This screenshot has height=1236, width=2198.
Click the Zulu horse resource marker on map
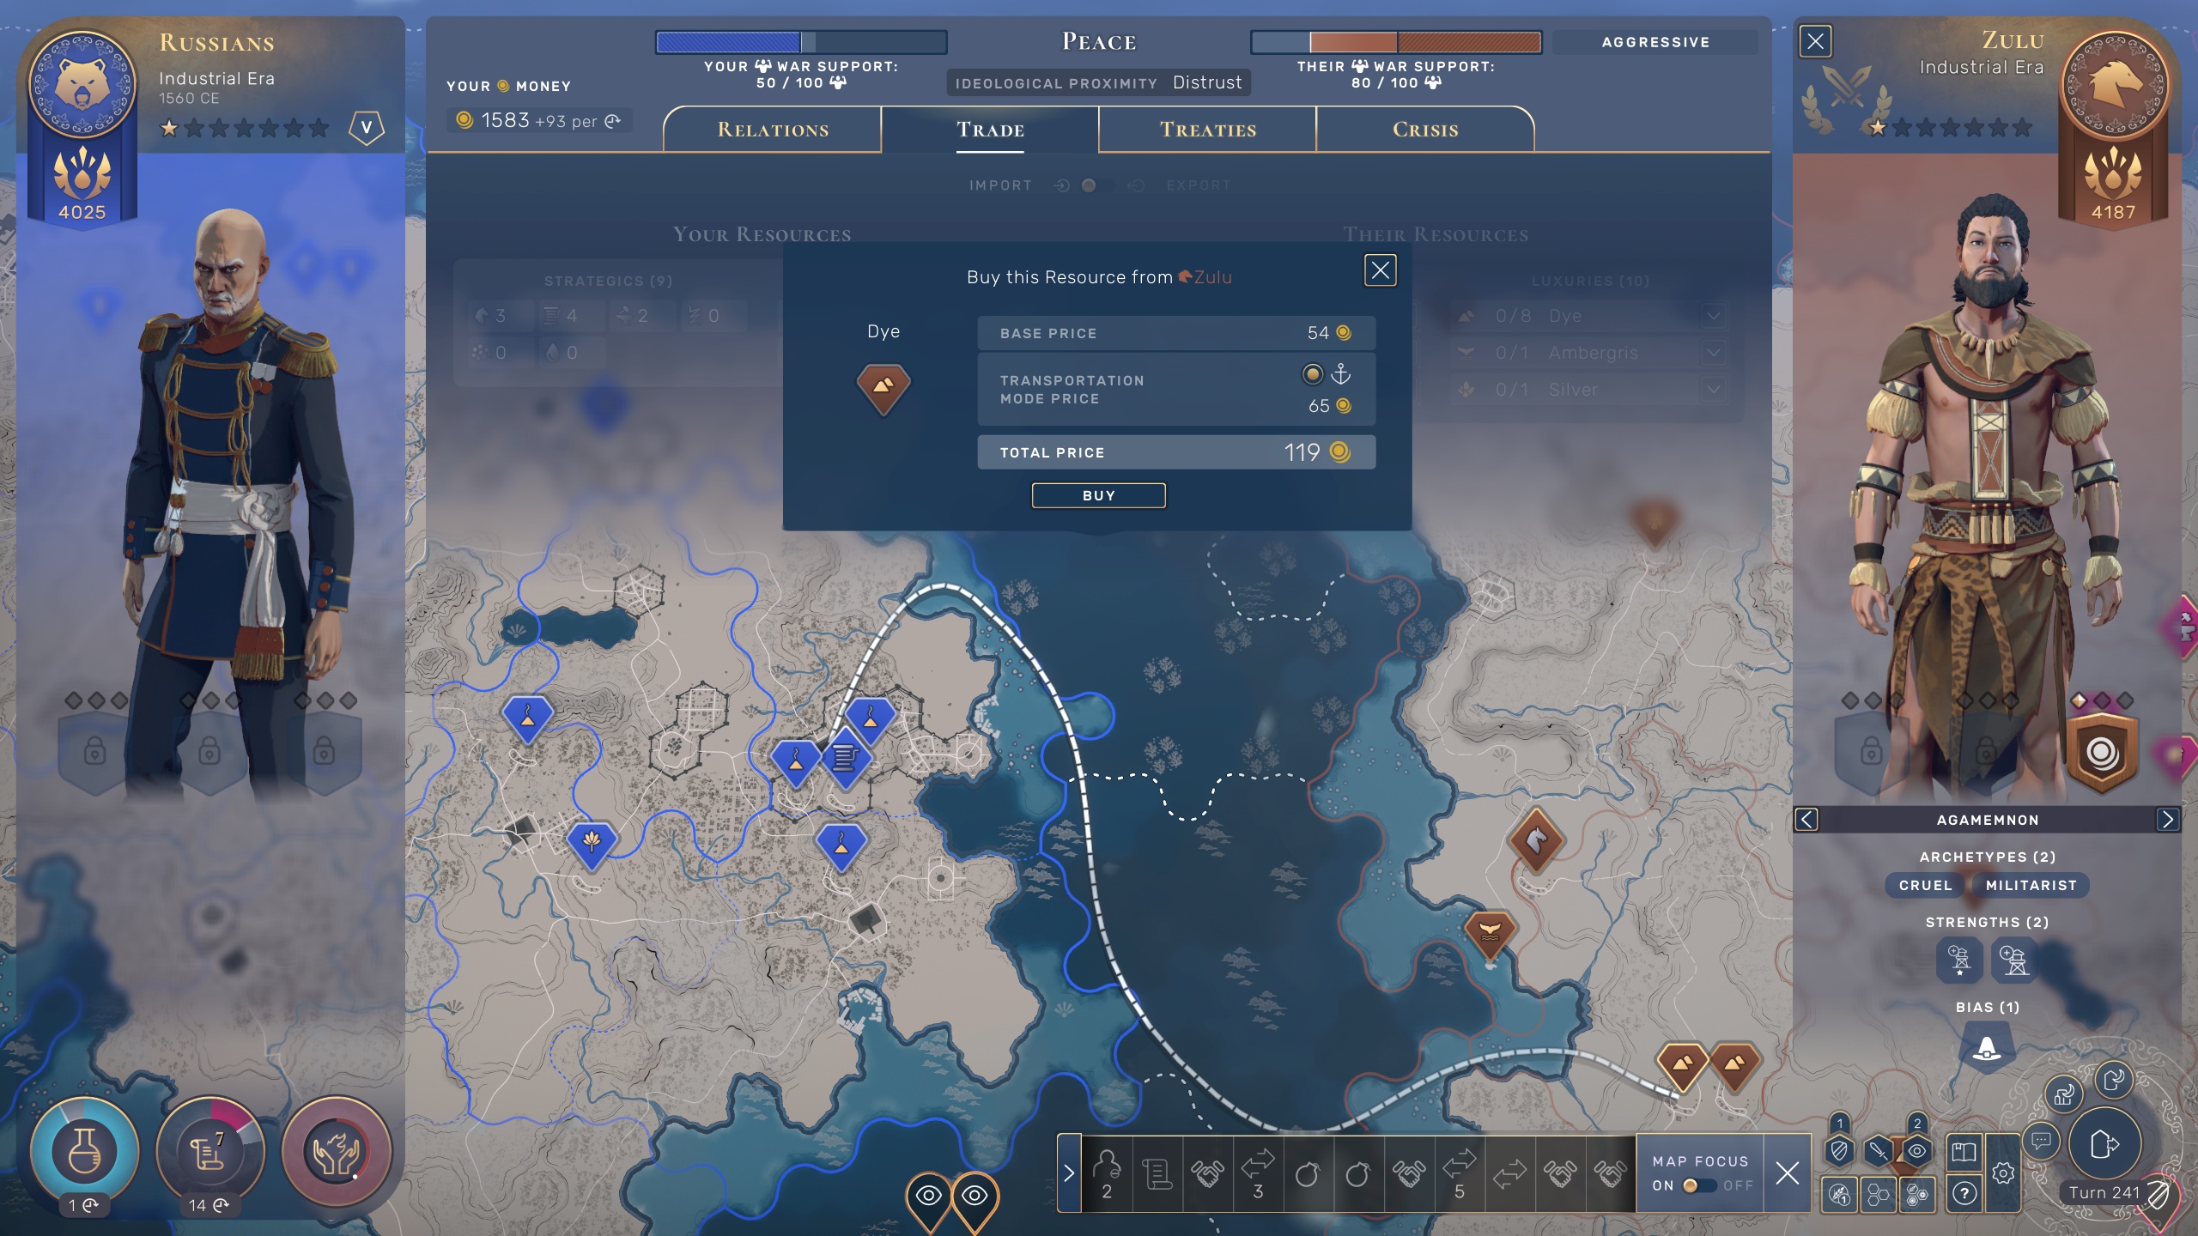pyautogui.click(x=1536, y=841)
